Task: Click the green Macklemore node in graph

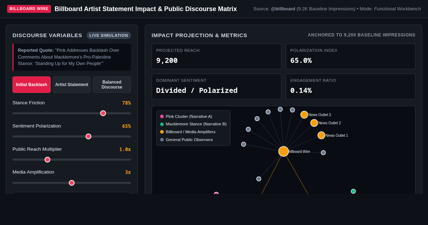Action: tap(353, 191)
